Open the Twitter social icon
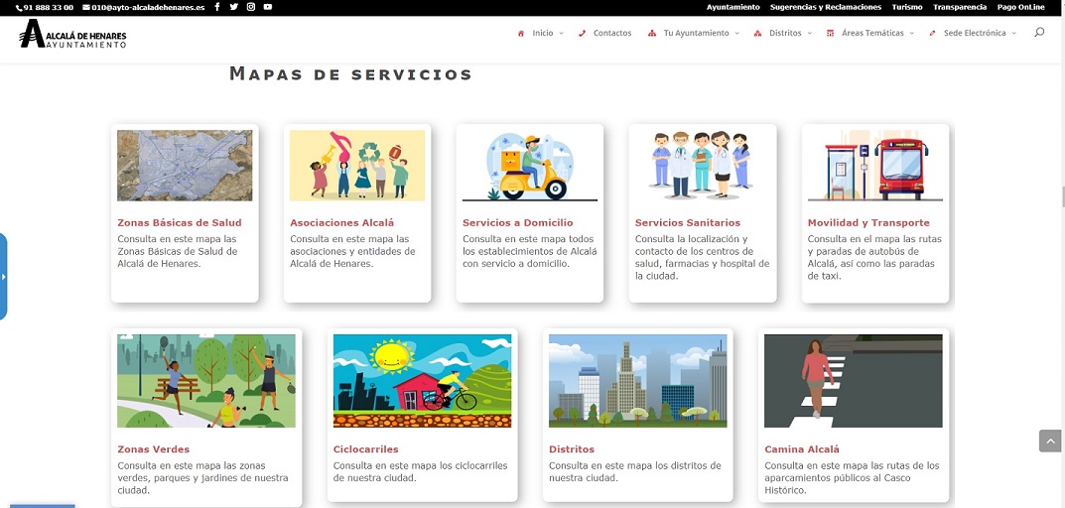The image size is (1065, 508). click(x=233, y=7)
